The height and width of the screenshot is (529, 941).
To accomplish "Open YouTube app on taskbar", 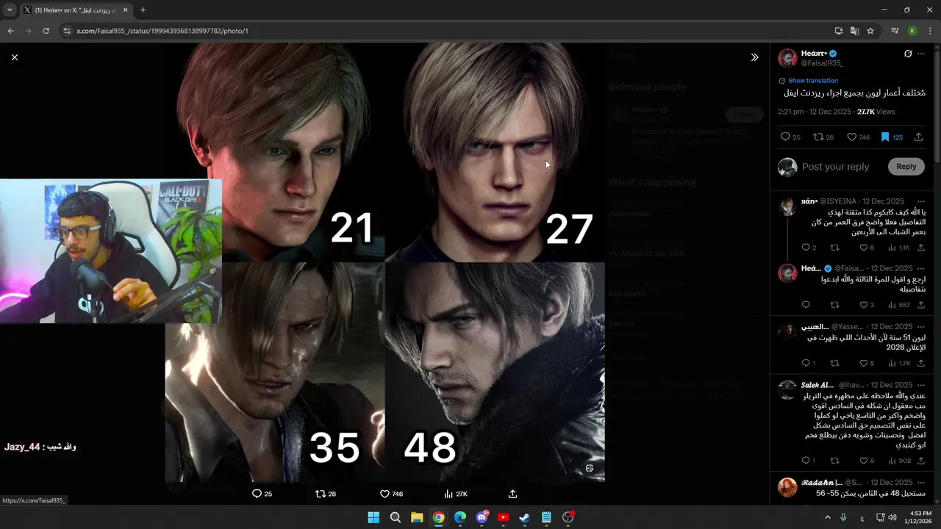I will point(503,517).
